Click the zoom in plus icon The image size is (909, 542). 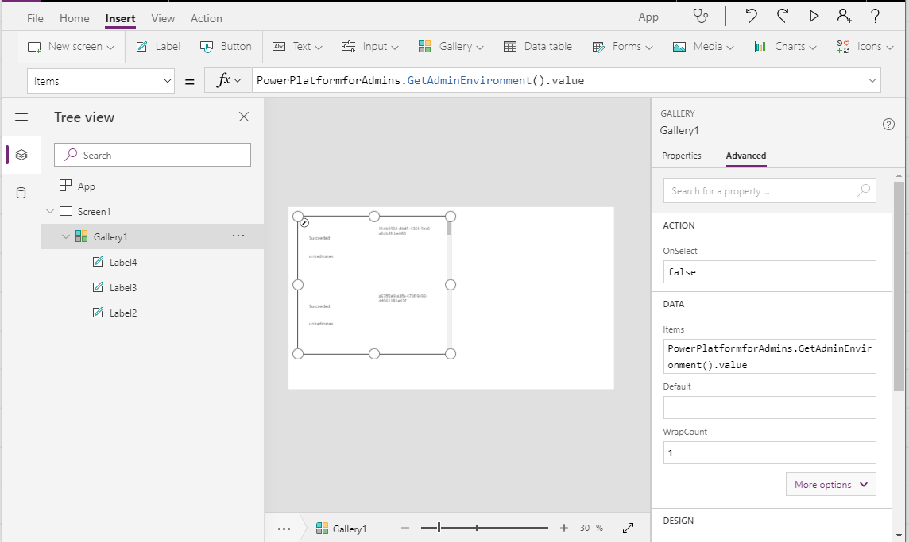point(564,528)
